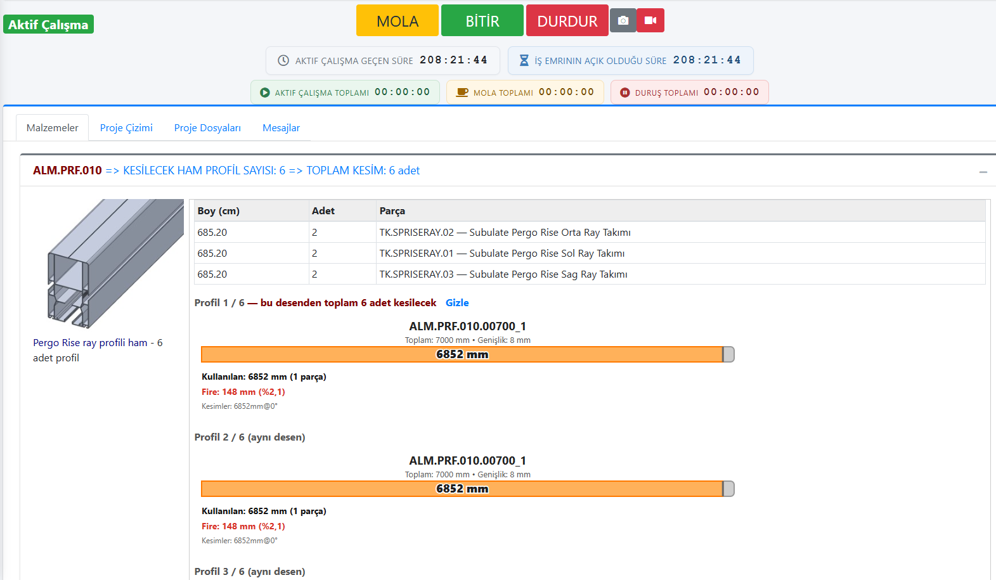
Task: Click the aluminum profile thumbnail image
Action: (116, 264)
